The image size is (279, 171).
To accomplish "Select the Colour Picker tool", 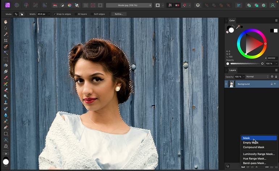I will coord(6,34).
